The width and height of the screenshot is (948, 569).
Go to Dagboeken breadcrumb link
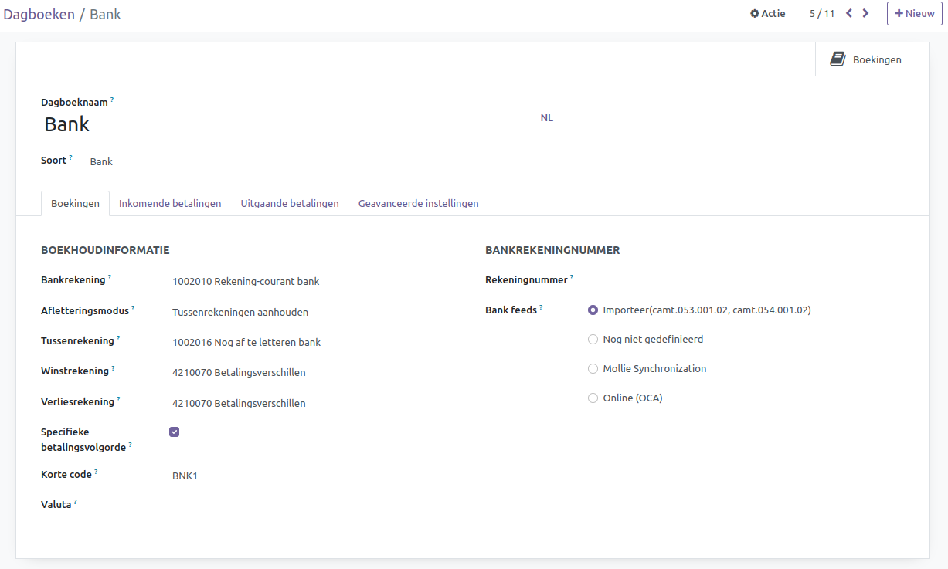(39, 14)
